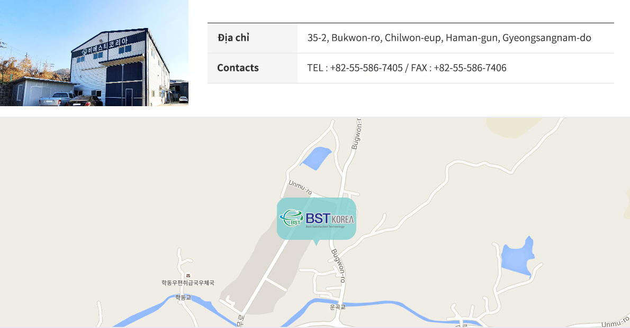Select the Bukwon-ro address text
This screenshot has width=630, height=328.
(x=449, y=38)
